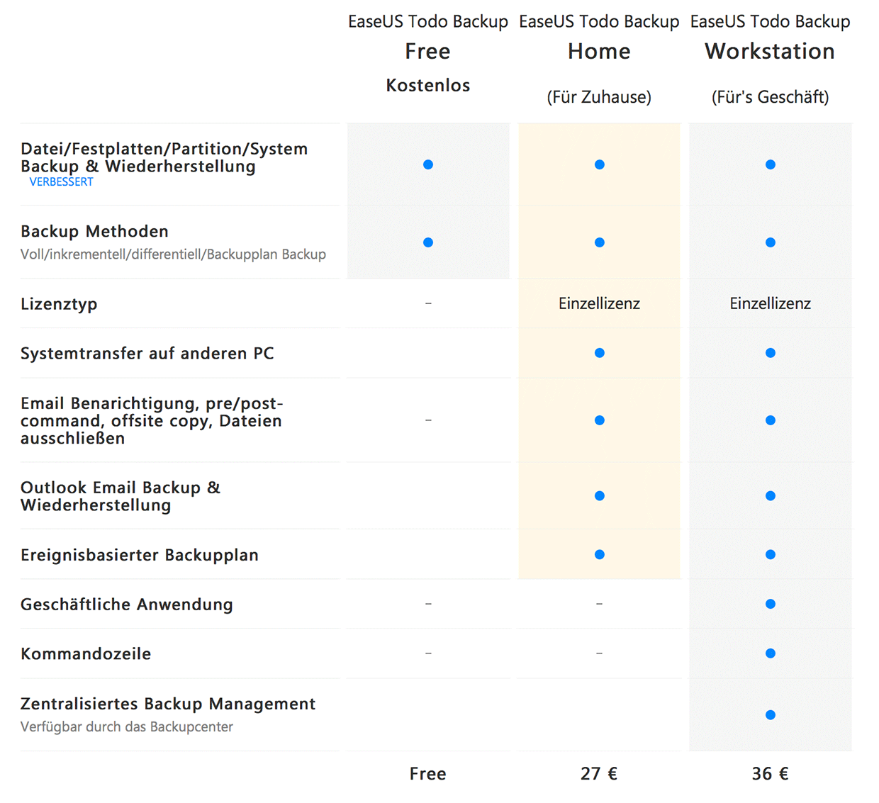Screen dimensions: 879x803
Task: Click the "Email Benarichtigung, pre/post-command" feature label
Action: click(x=152, y=420)
